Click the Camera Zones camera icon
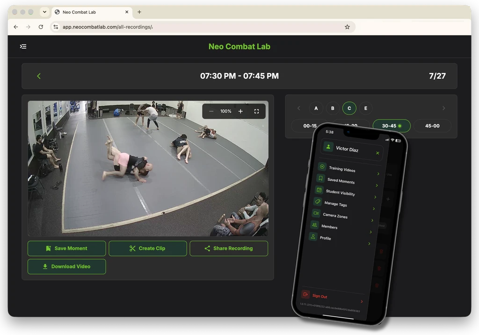Screen dimensions: 479x335 (316, 213)
